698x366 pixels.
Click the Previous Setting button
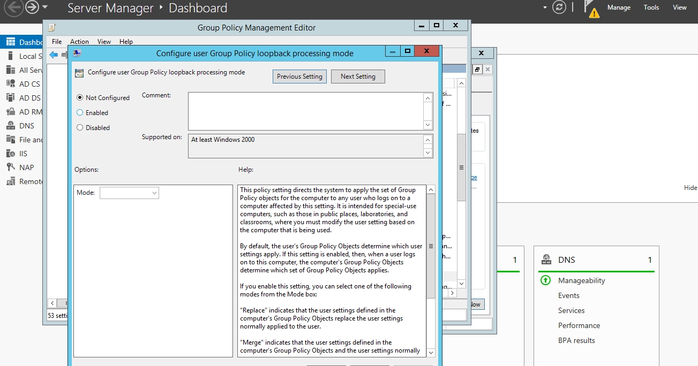[299, 77]
